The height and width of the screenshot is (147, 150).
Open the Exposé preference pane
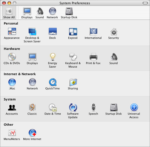tap(73, 33)
